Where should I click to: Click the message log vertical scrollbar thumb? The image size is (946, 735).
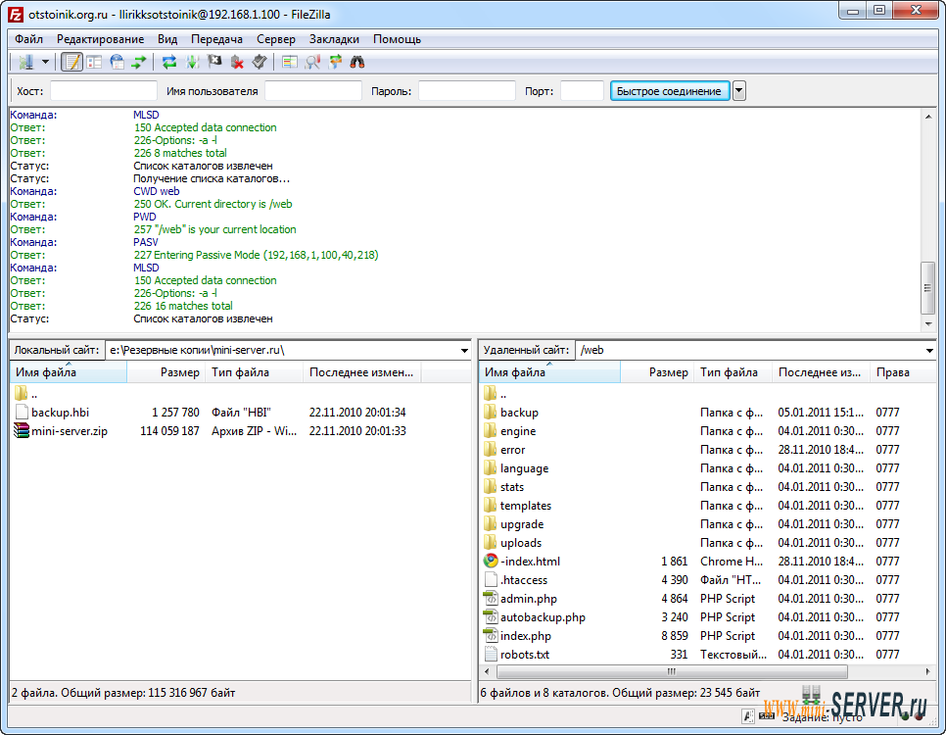[x=928, y=288]
